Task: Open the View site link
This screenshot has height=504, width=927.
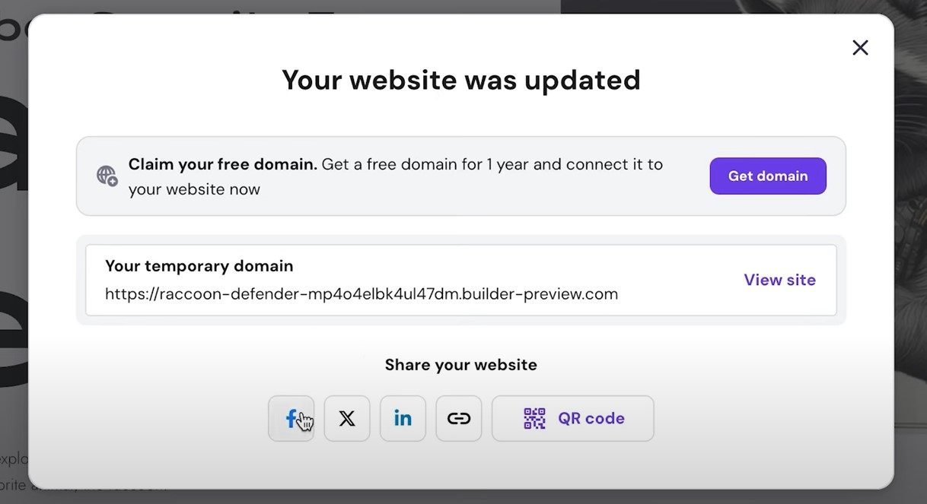Action: click(x=779, y=280)
